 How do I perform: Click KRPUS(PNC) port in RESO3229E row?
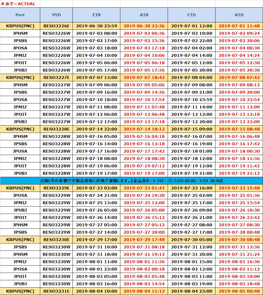click(20, 188)
